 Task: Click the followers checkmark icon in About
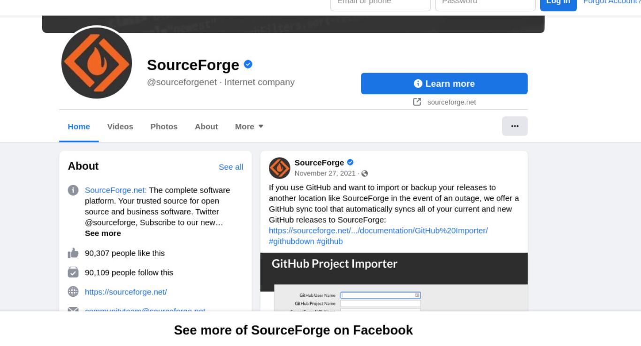(73, 272)
